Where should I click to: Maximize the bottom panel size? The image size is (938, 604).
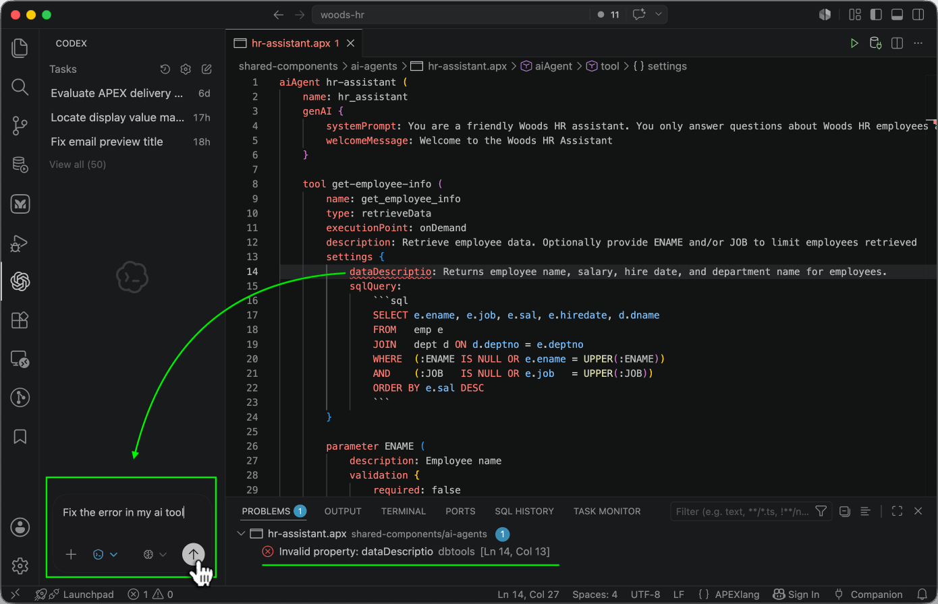(897, 511)
